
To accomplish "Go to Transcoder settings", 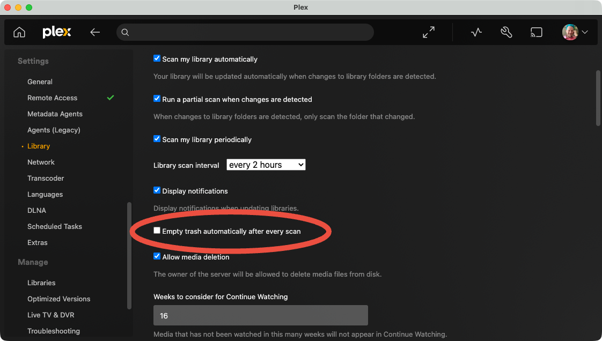I will point(46,179).
